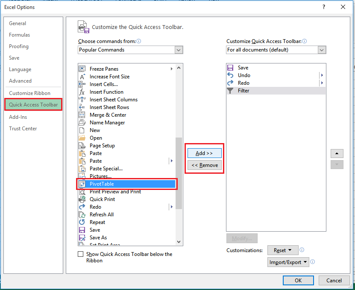This screenshot has width=355, height=290.
Task: Select the Pictures command icon
Action: [x=82, y=176]
